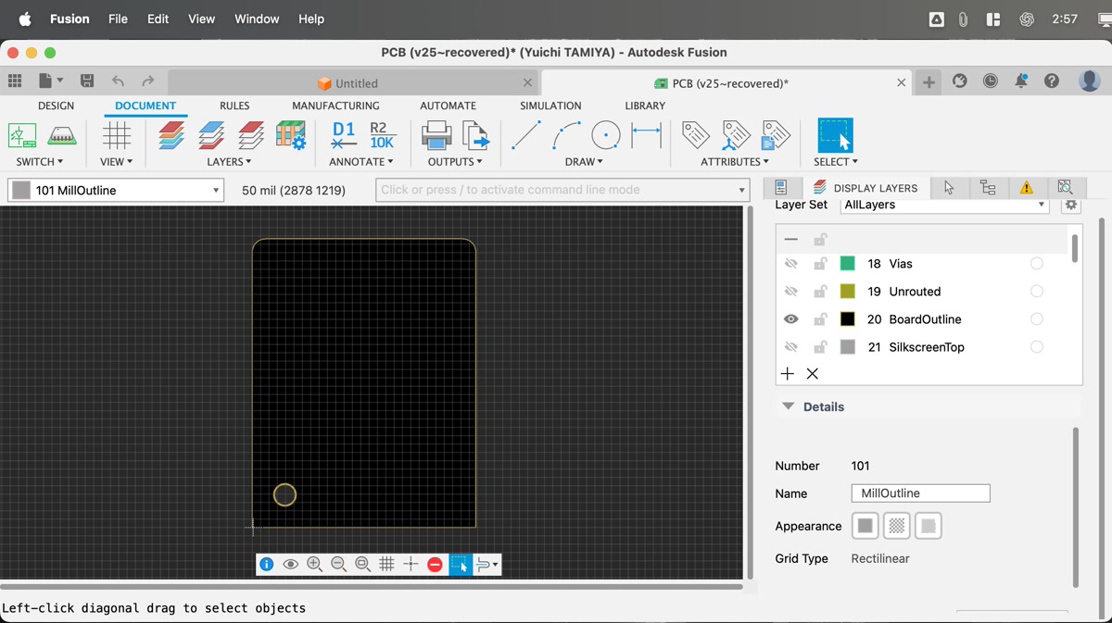Delete layer with the X button
The image size is (1112, 623).
(813, 374)
